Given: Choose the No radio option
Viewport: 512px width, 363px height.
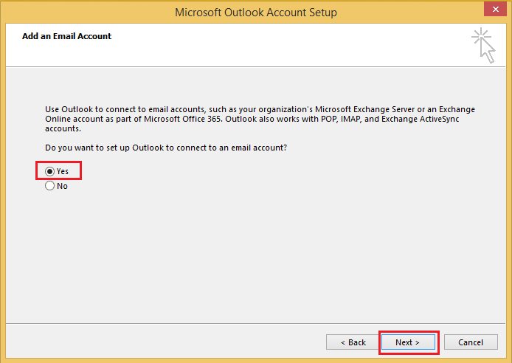Looking at the screenshot, I should pos(56,186).
